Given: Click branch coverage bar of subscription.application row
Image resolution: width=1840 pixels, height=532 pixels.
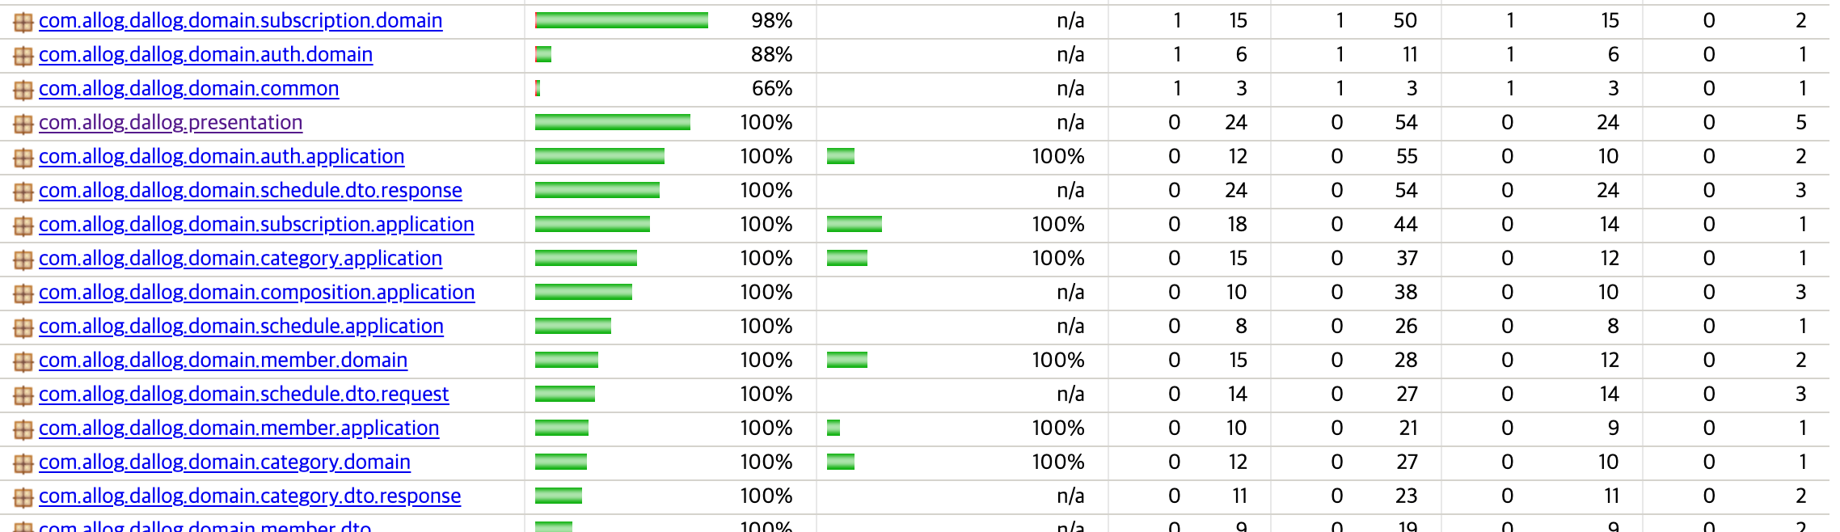Looking at the screenshot, I should (855, 224).
